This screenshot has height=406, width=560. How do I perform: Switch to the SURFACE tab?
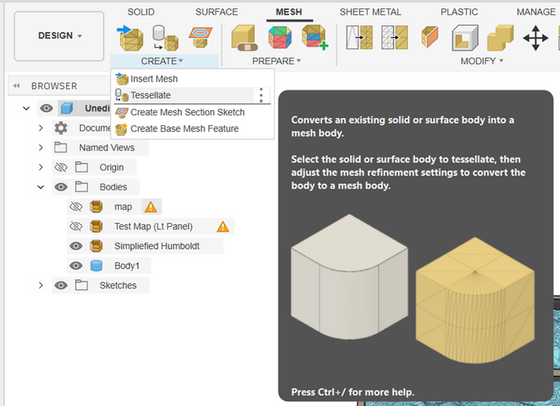pyautogui.click(x=217, y=12)
